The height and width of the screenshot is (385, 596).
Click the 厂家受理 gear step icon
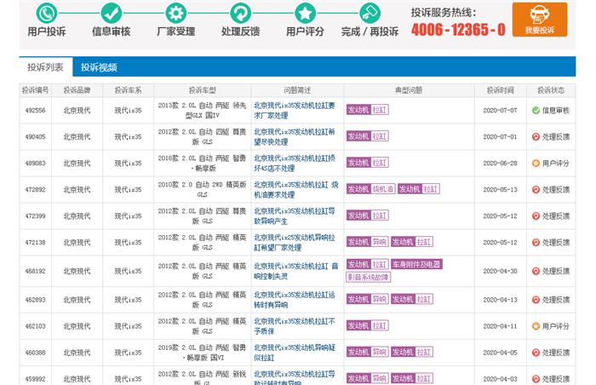pyautogui.click(x=176, y=13)
